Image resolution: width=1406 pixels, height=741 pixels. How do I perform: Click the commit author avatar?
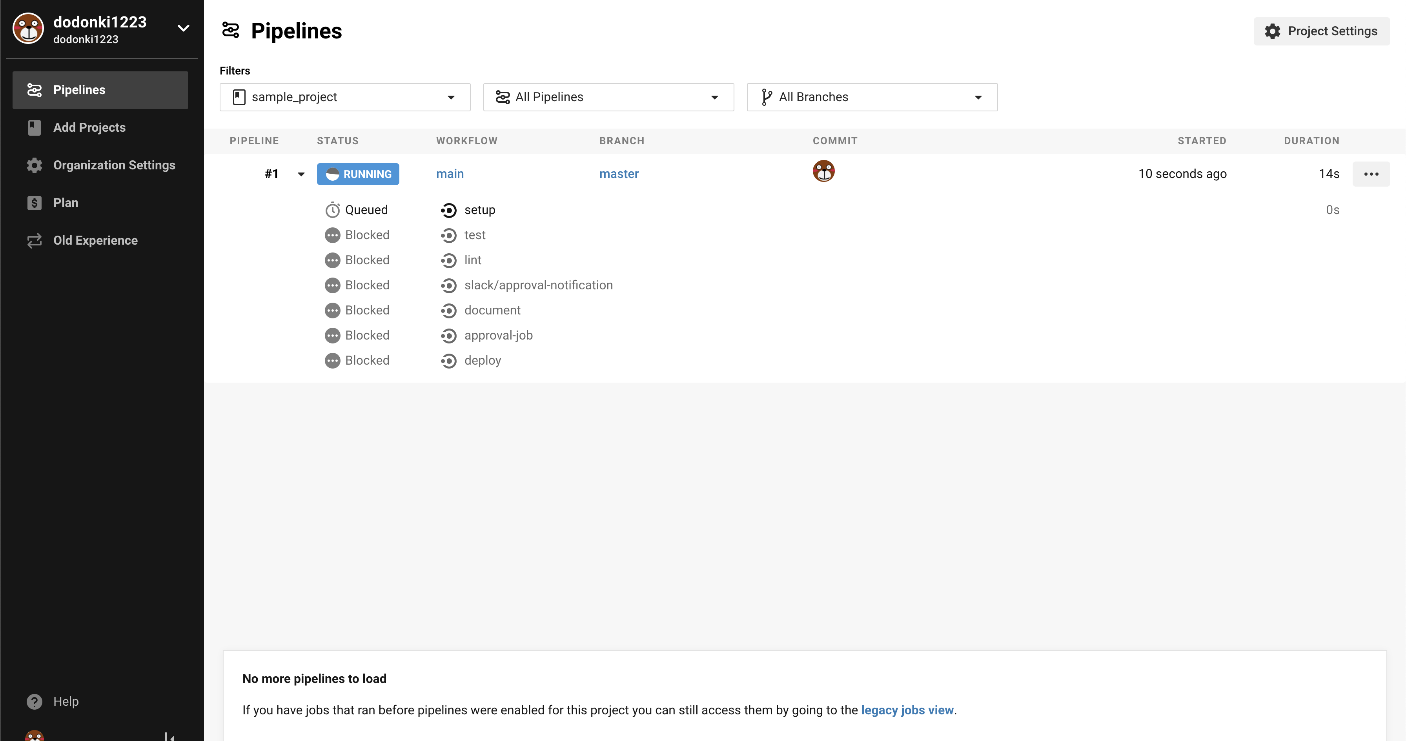click(x=823, y=171)
